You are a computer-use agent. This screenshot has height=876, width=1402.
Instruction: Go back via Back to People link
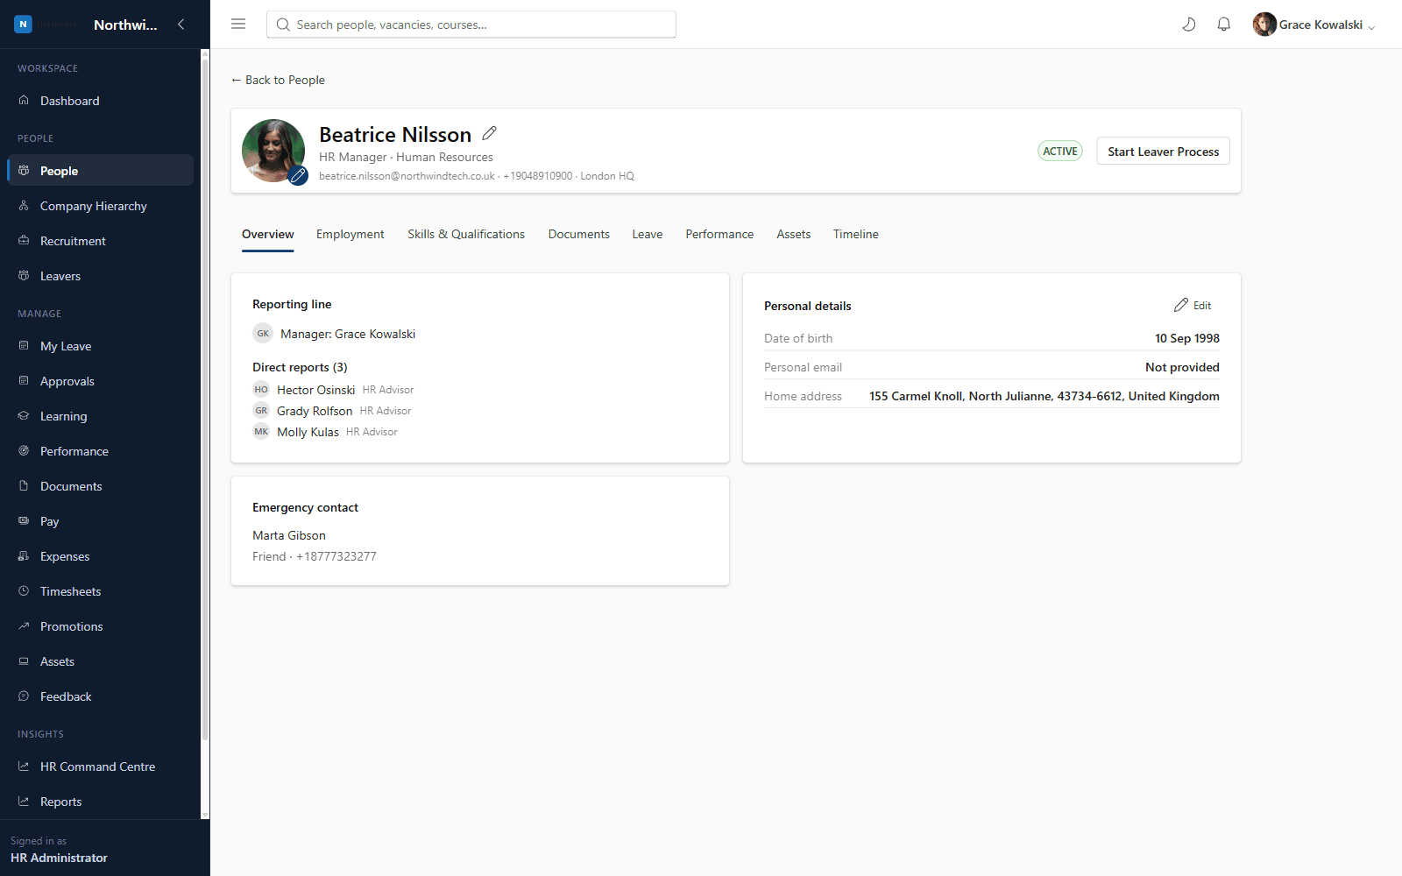point(278,80)
